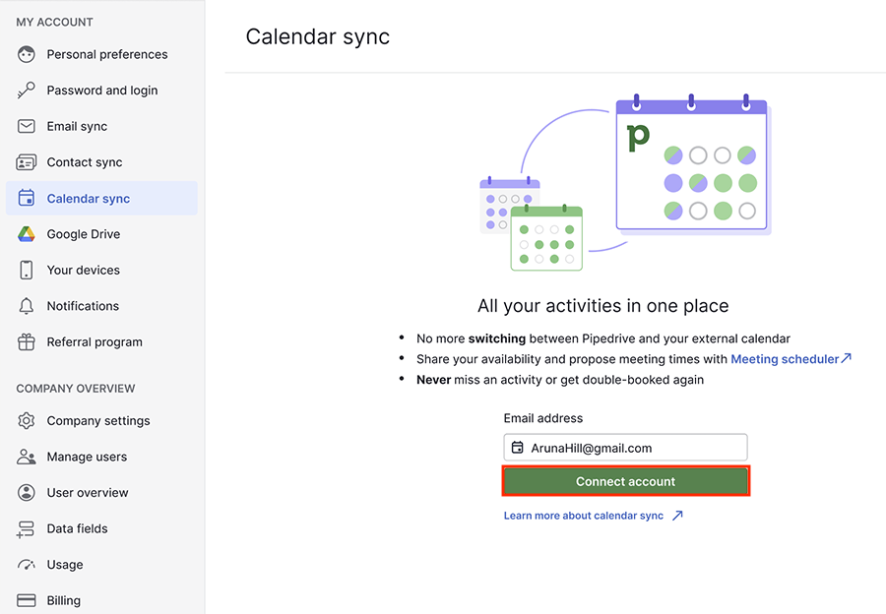Open Your devices via the phone icon
The image size is (886, 614).
click(x=25, y=270)
